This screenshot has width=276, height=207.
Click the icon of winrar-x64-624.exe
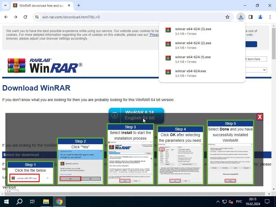(x=168, y=72)
